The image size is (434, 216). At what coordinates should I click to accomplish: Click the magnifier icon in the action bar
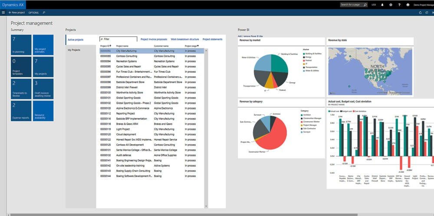coord(44,13)
